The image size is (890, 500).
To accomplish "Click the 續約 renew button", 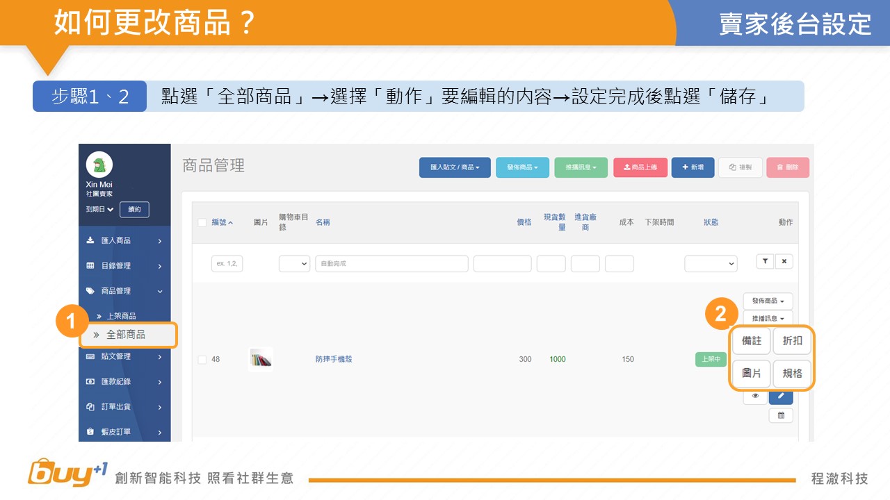I will tap(134, 209).
